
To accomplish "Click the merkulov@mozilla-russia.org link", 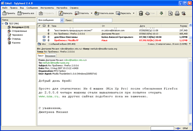I will (56, 63).
